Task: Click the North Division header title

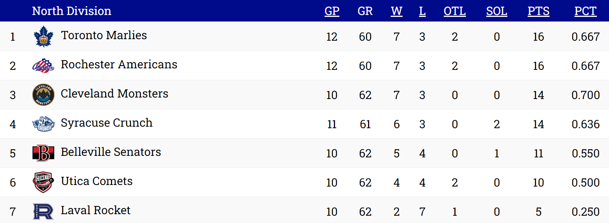Action: 72,11
